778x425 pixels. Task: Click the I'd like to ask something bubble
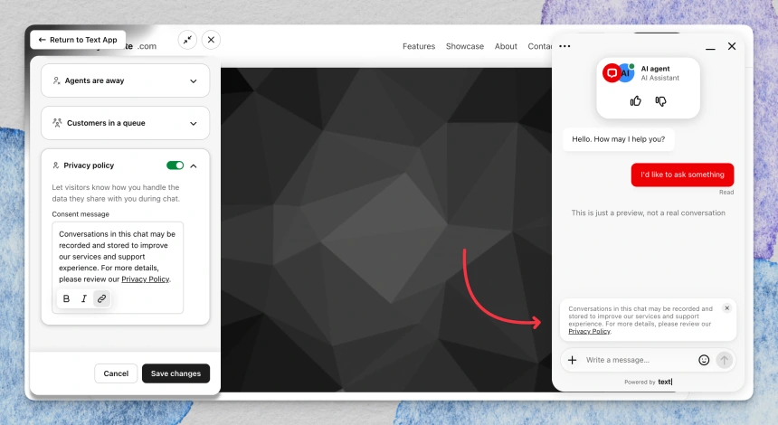pos(682,175)
